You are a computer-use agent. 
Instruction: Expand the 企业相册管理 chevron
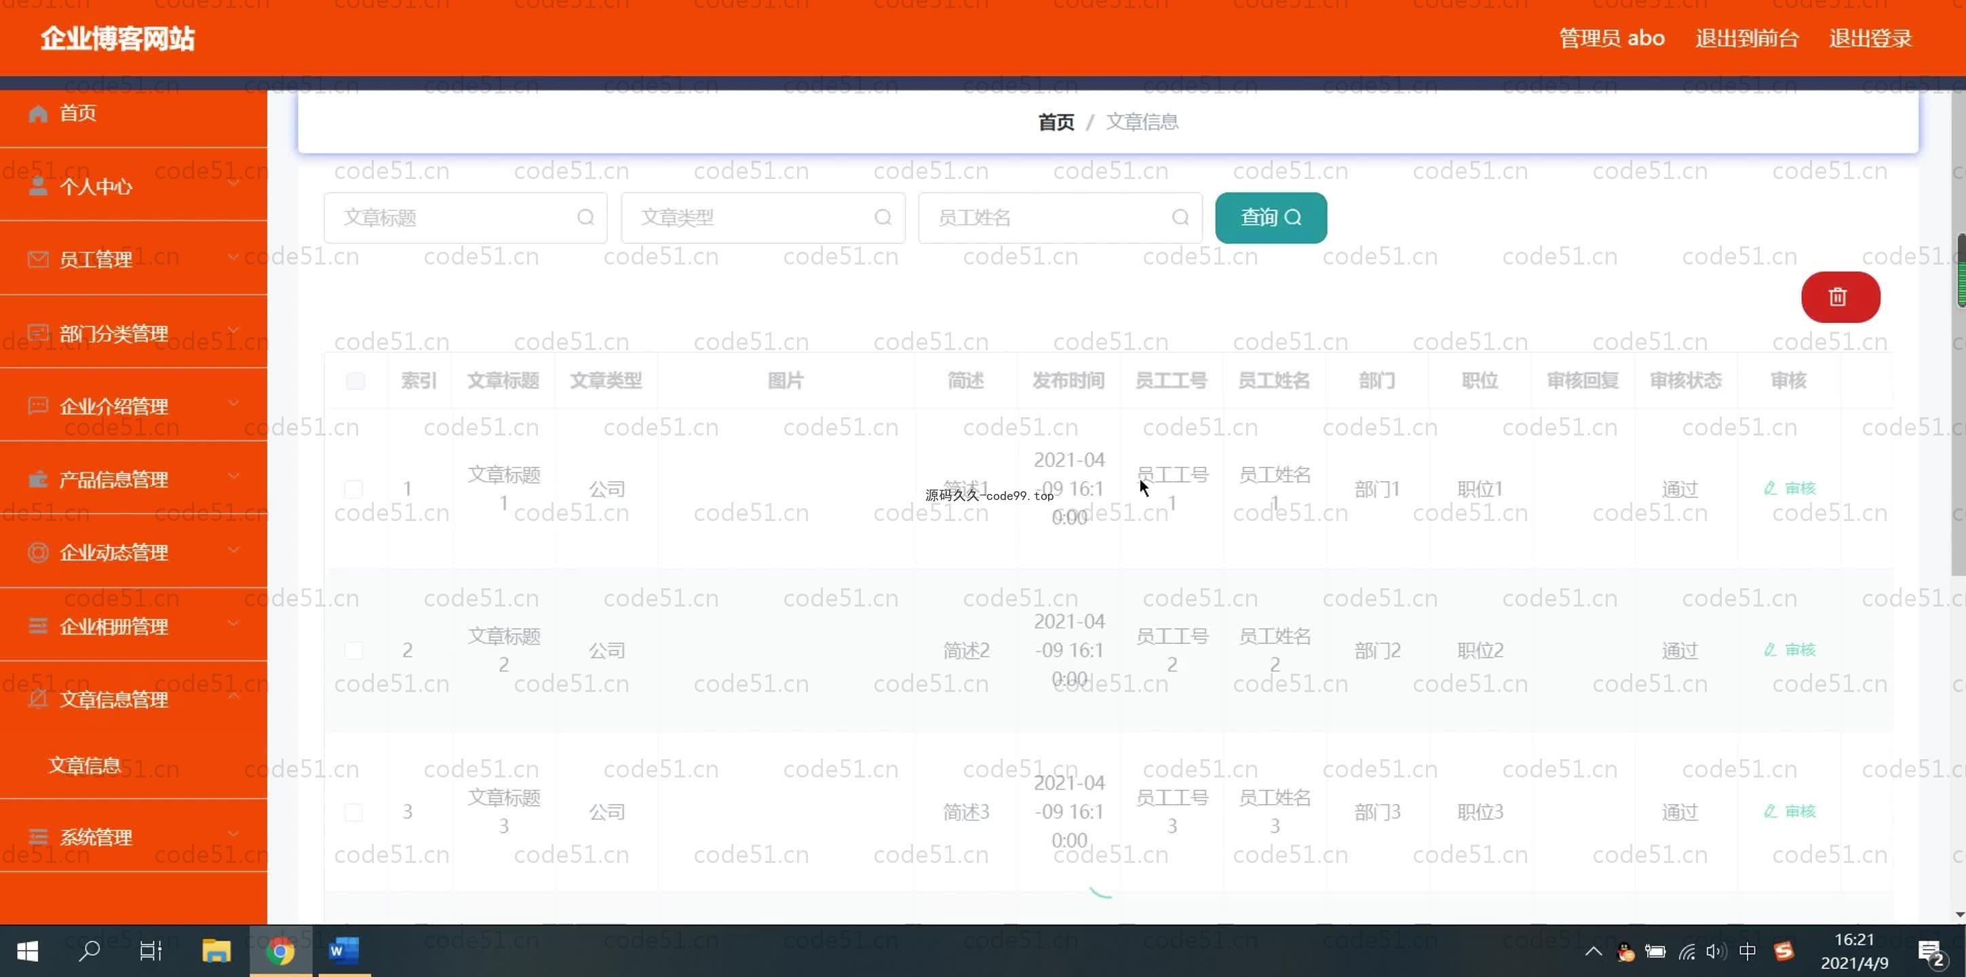[233, 623]
